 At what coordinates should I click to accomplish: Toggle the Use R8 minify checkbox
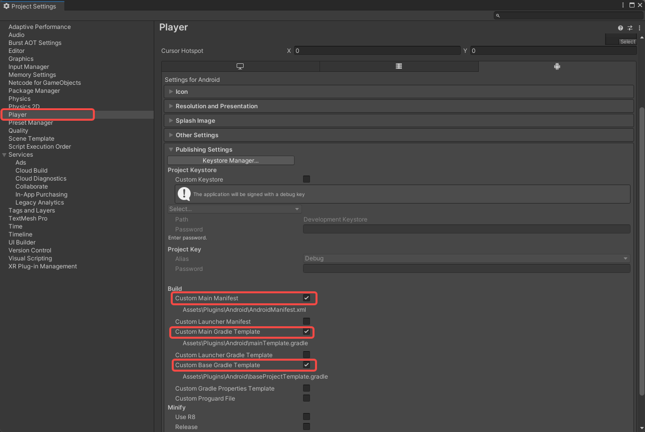pos(307,417)
